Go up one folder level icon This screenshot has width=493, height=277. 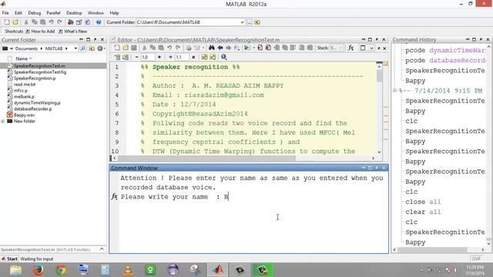click(x=257, y=22)
